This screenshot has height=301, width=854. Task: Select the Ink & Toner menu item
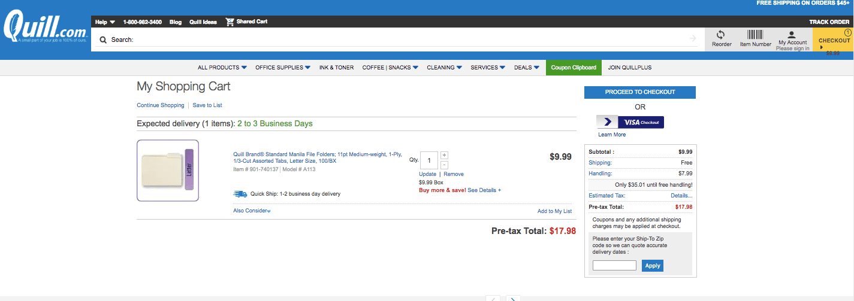[x=336, y=68]
